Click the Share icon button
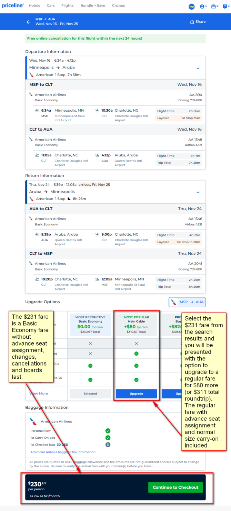The height and width of the screenshot is (511, 231). pos(198,22)
